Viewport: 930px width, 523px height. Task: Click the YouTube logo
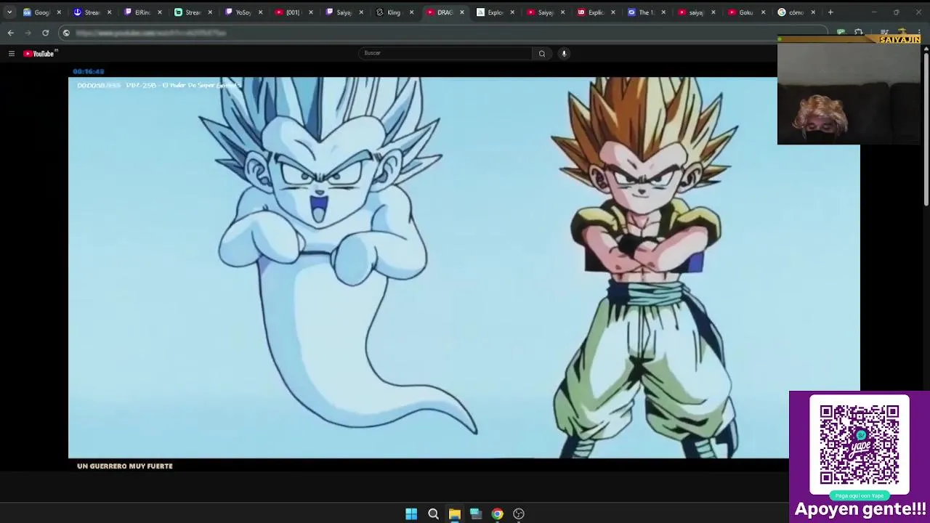pos(40,53)
